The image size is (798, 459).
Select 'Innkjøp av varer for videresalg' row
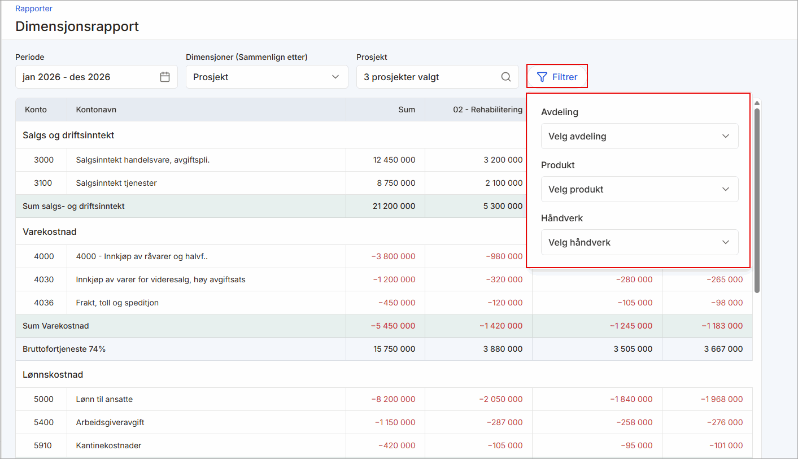tap(384, 279)
